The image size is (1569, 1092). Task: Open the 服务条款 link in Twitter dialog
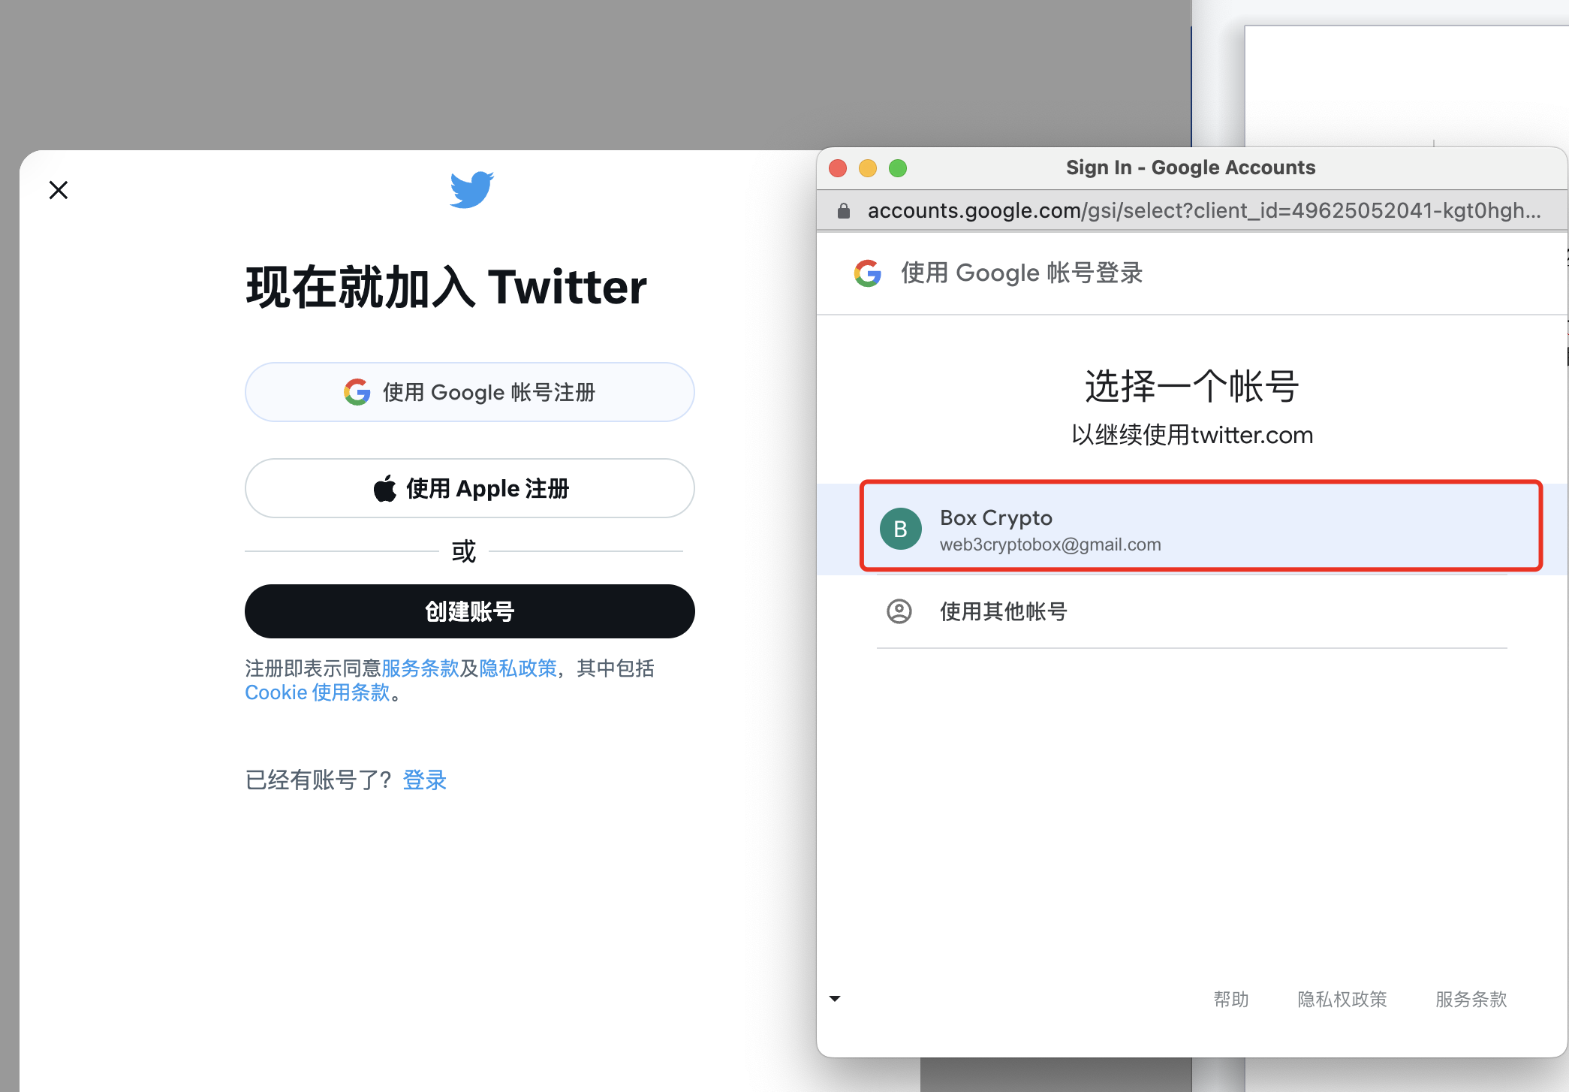click(420, 668)
